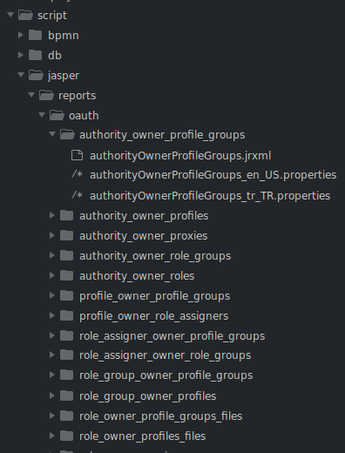Expand the db folder arrow
The image size is (345, 453).
tap(21, 55)
